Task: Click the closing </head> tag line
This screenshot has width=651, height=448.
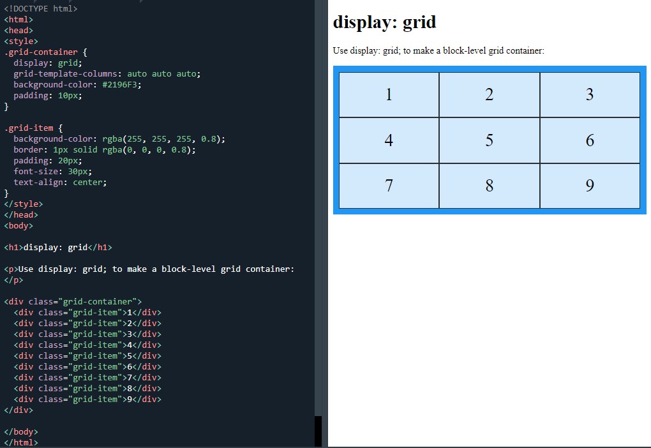Action: (x=21, y=214)
